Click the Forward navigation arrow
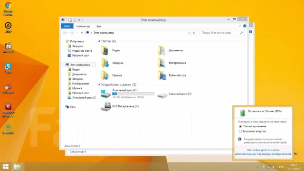 pyautogui.click(x=72, y=33)
